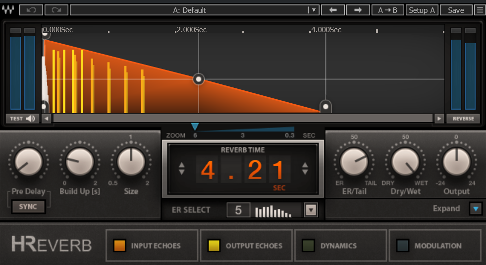The height and width of the screenshot is (265, 486).
Task: Click the Waves logo icon
Action: point(8,10)
